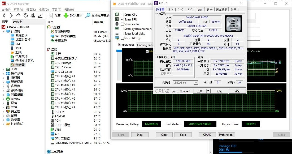
Task: Enable the Stress cache checkbox
Action: [122, 24]
